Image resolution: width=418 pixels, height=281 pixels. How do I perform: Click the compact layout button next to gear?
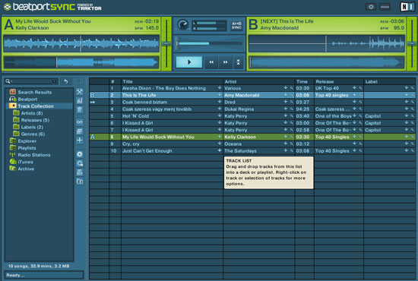(385, 7)
